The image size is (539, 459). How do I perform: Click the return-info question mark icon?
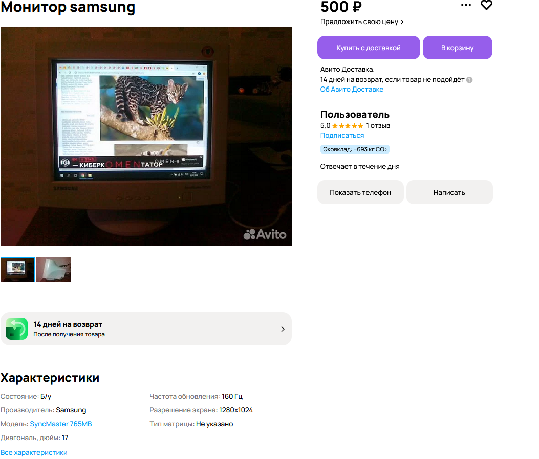469,80
